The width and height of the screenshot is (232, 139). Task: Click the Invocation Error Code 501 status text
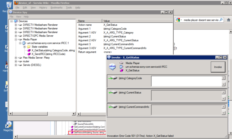coord(140,136)
